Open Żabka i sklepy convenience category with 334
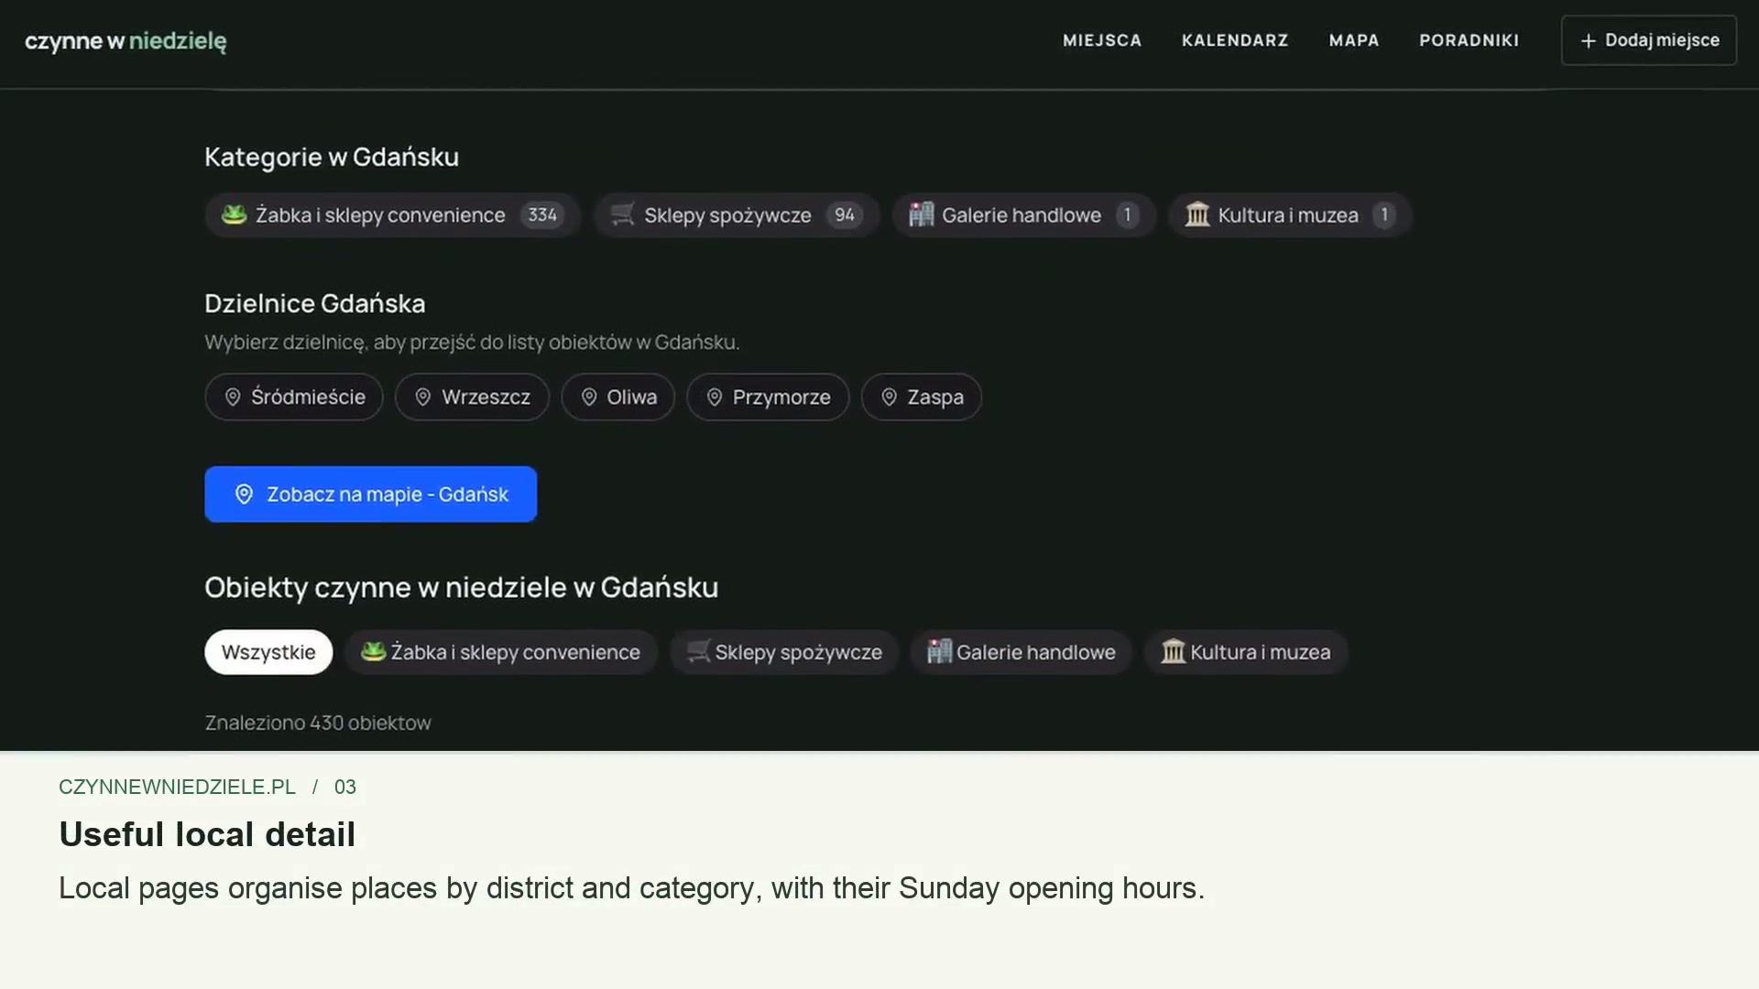Screen dimensions: 1759x989 pyautogui.click(x=392, y=215)
